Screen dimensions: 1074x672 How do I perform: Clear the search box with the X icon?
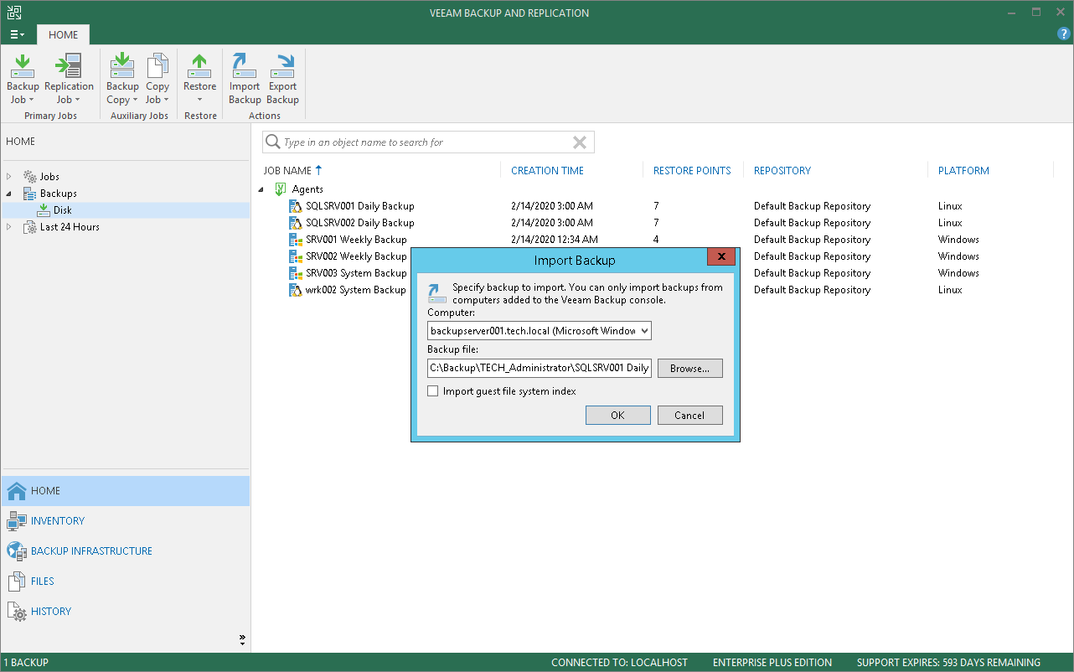click(580, 142)
